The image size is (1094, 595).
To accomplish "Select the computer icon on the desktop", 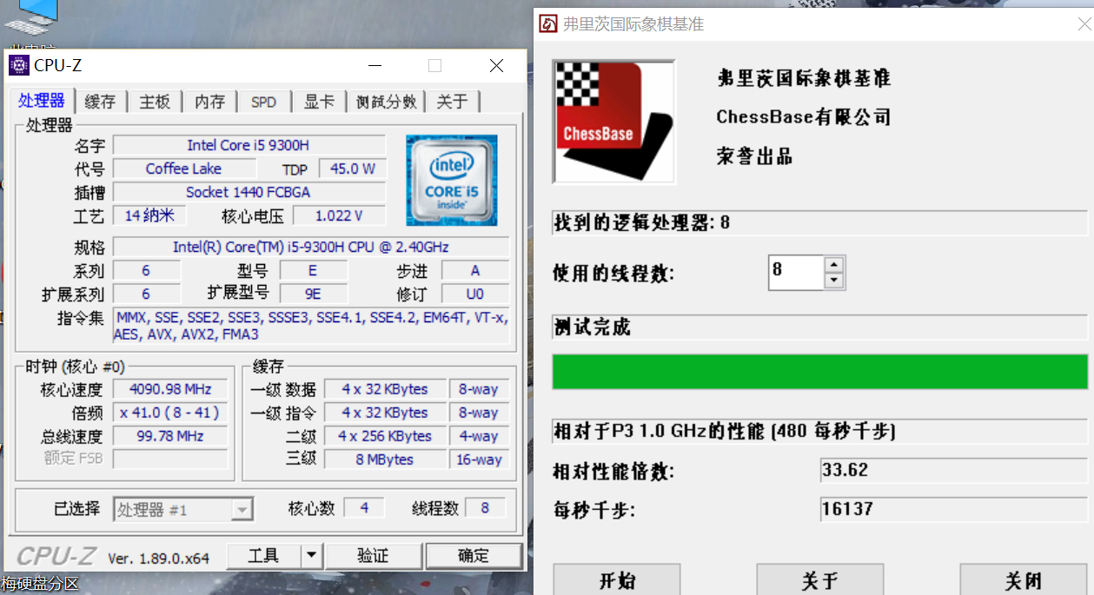I will (31, 17).
